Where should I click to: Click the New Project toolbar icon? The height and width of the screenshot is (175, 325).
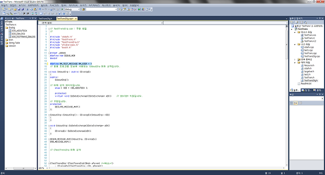4,9
